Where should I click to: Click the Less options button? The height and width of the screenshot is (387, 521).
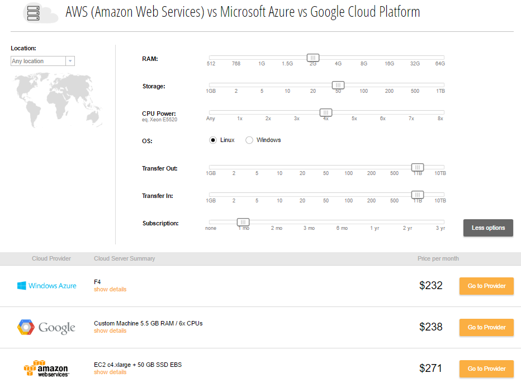point(488,228)
